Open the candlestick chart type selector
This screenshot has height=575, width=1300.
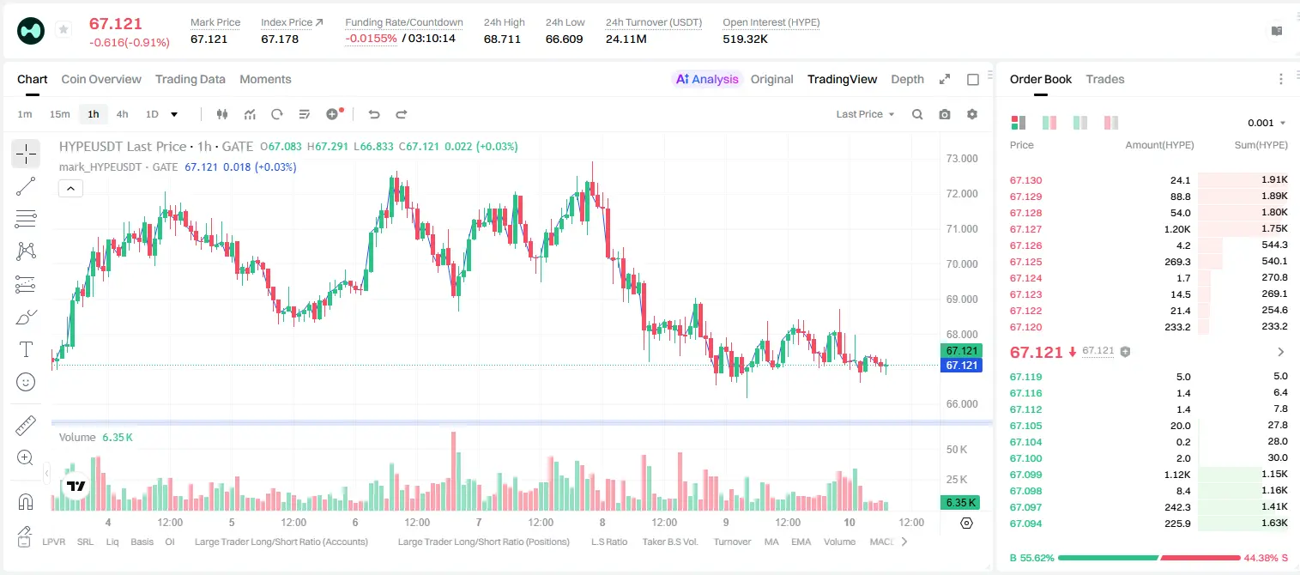(222, 114)
